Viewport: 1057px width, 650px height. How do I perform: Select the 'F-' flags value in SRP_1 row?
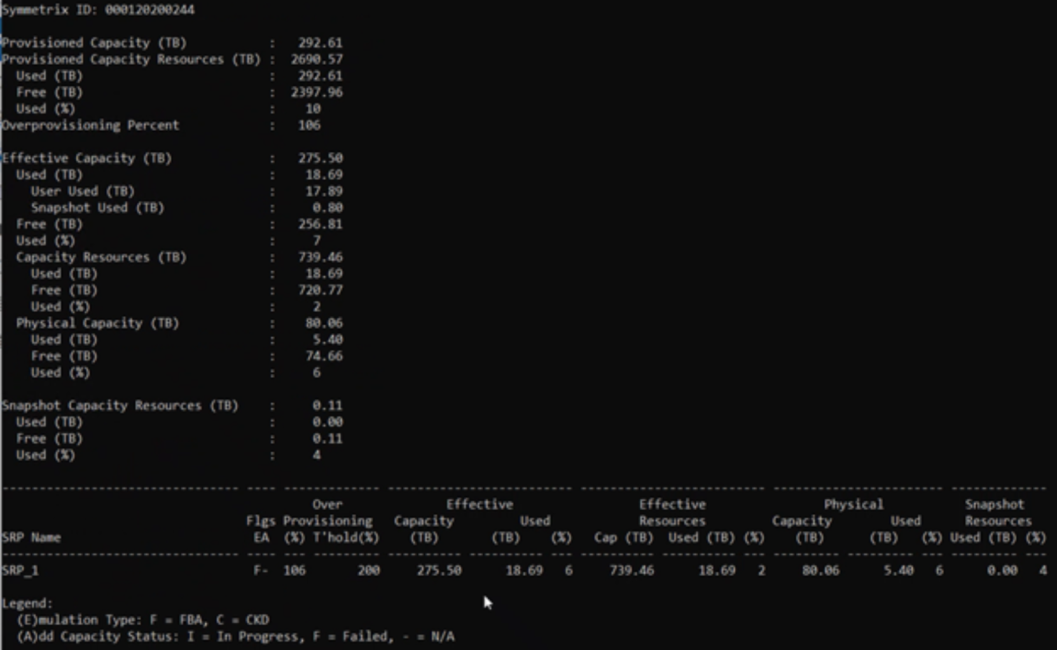coord(261,571)
